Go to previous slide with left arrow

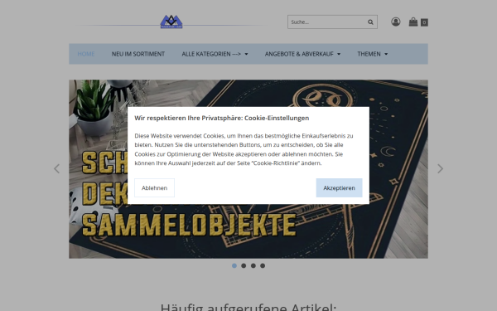point(56,168)
